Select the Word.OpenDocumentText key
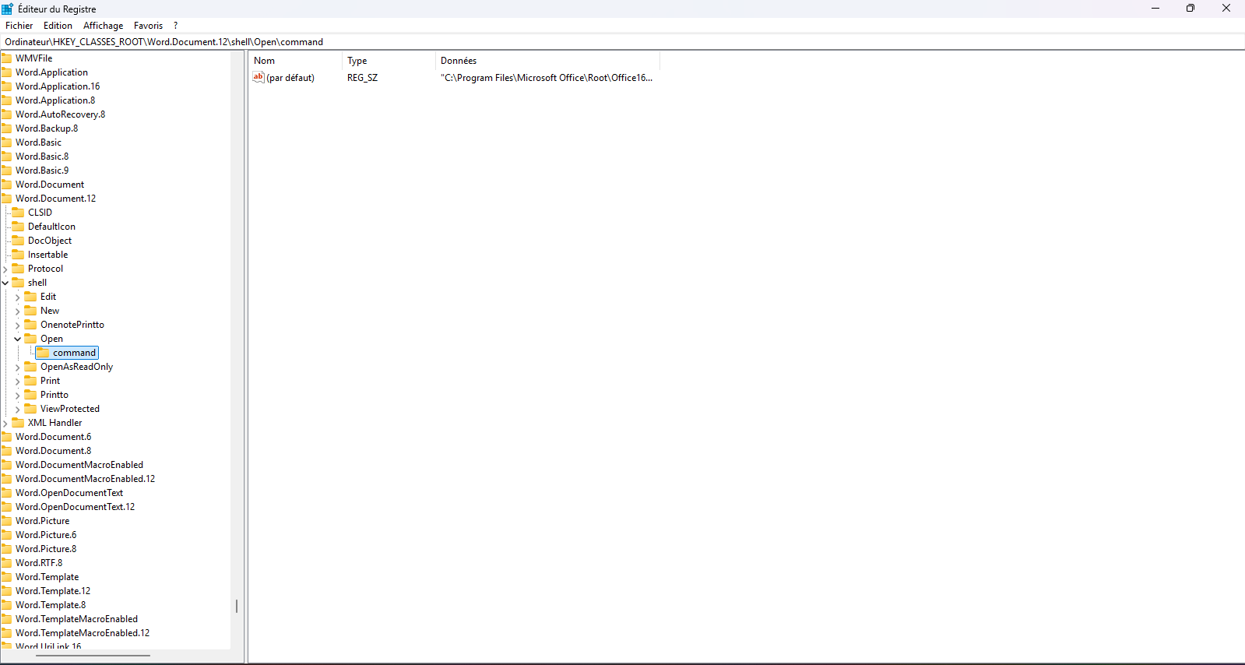This screenshot has height=665, width=1245. pyautogui.click(x=69, y=492)
